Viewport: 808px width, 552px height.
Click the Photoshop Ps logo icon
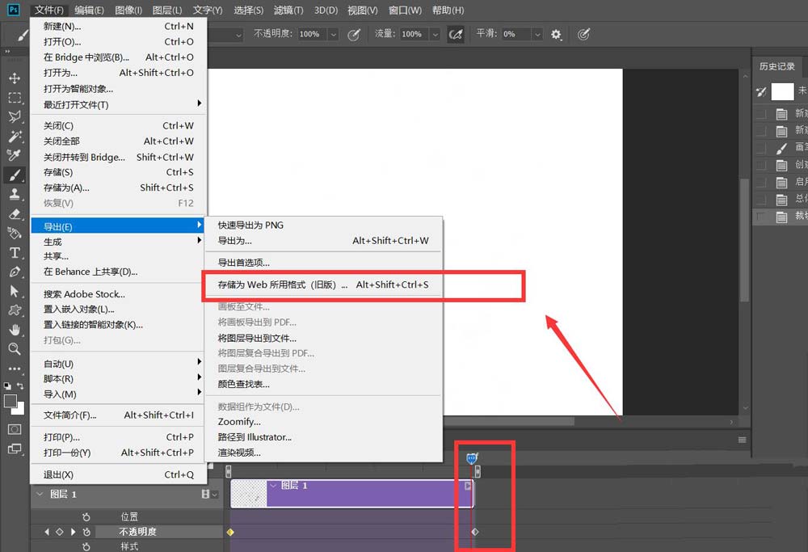(14, 10)
